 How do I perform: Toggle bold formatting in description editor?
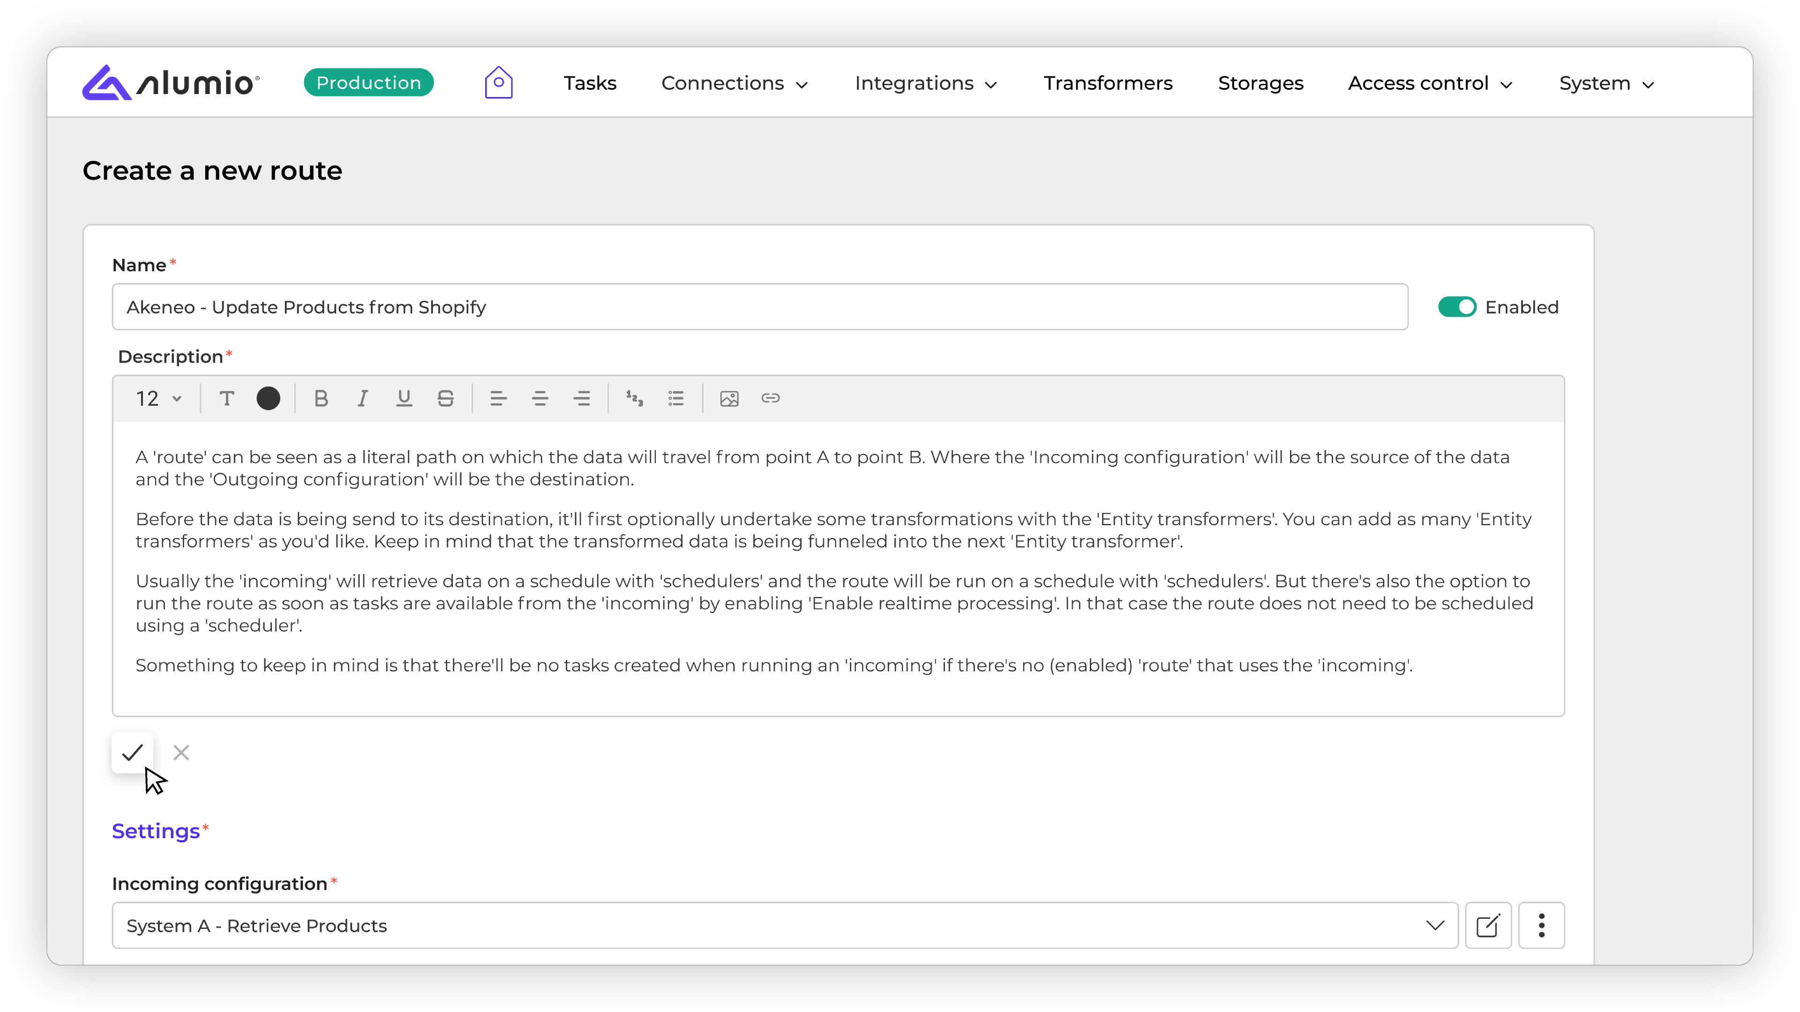point(321,398)
